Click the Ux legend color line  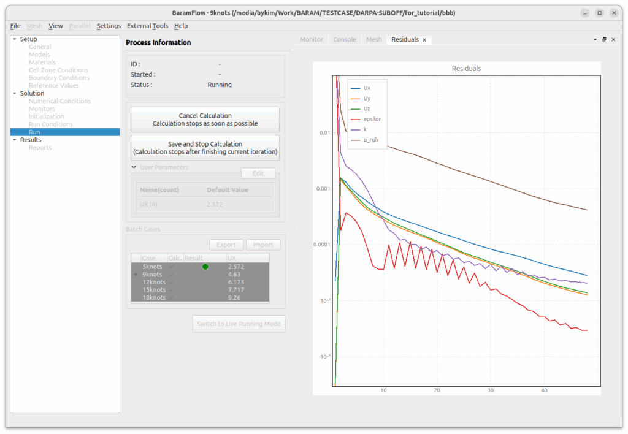[x=355, y=88]
